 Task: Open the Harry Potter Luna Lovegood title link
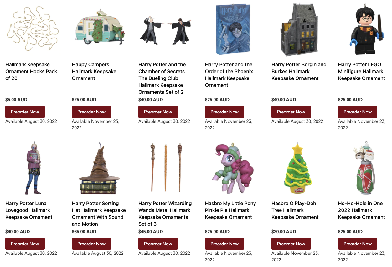(x=29, y=210)
